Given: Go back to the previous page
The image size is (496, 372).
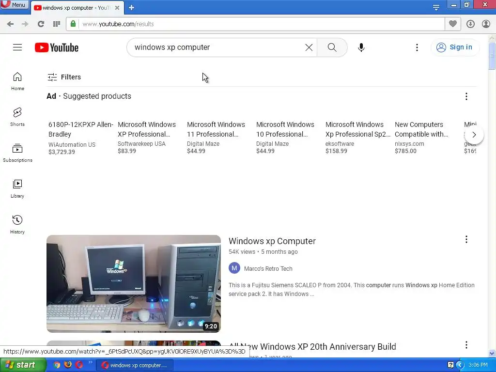Looking at the screenshot, I should coord(10,24).
